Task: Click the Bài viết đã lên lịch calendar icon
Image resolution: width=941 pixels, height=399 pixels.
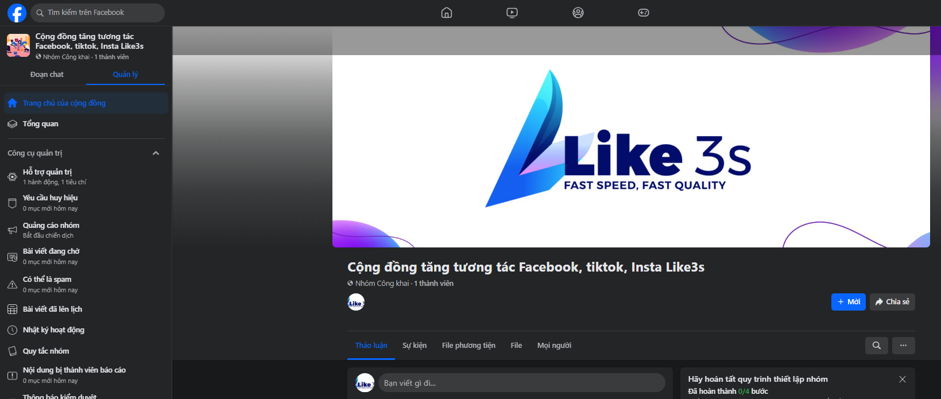Action: (x=12, y=309)
